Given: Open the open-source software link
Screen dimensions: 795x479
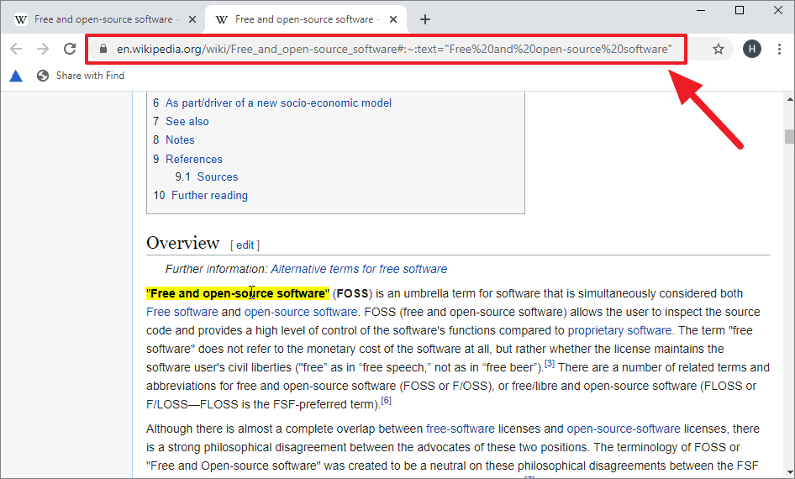Looking at the screenshot, I should (x=301, y=312).
